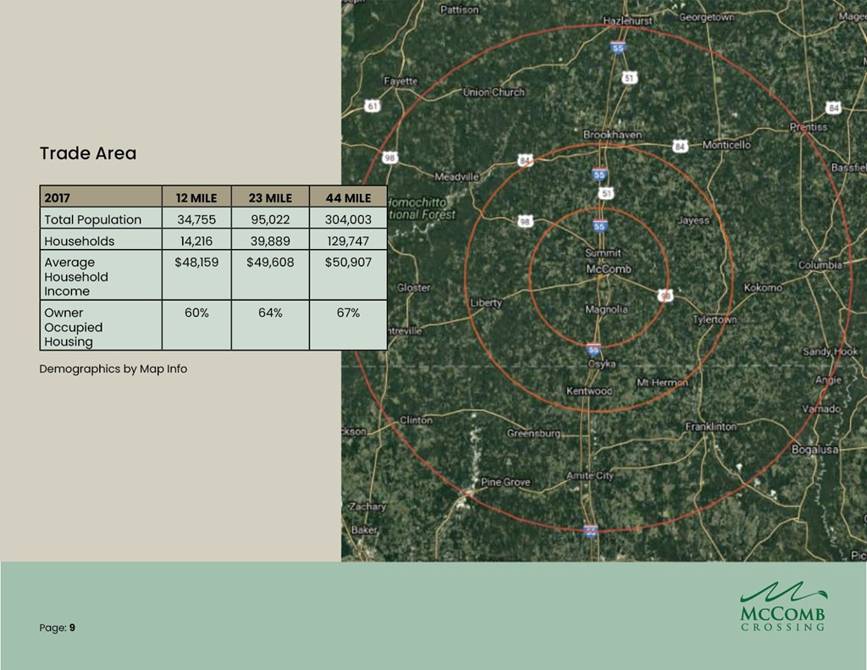Click the Demographics by Map Info caption
Viewport: 867px width, 670px height.
(113, 369)
